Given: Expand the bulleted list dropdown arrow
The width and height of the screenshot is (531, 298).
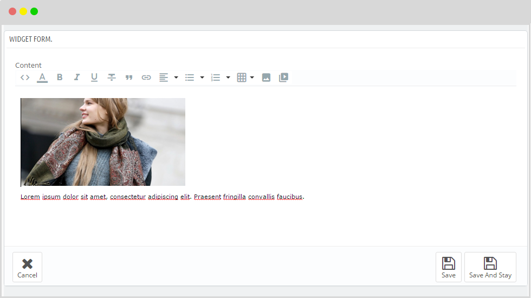Looking at the screenshot, I should tap(202, 77).
